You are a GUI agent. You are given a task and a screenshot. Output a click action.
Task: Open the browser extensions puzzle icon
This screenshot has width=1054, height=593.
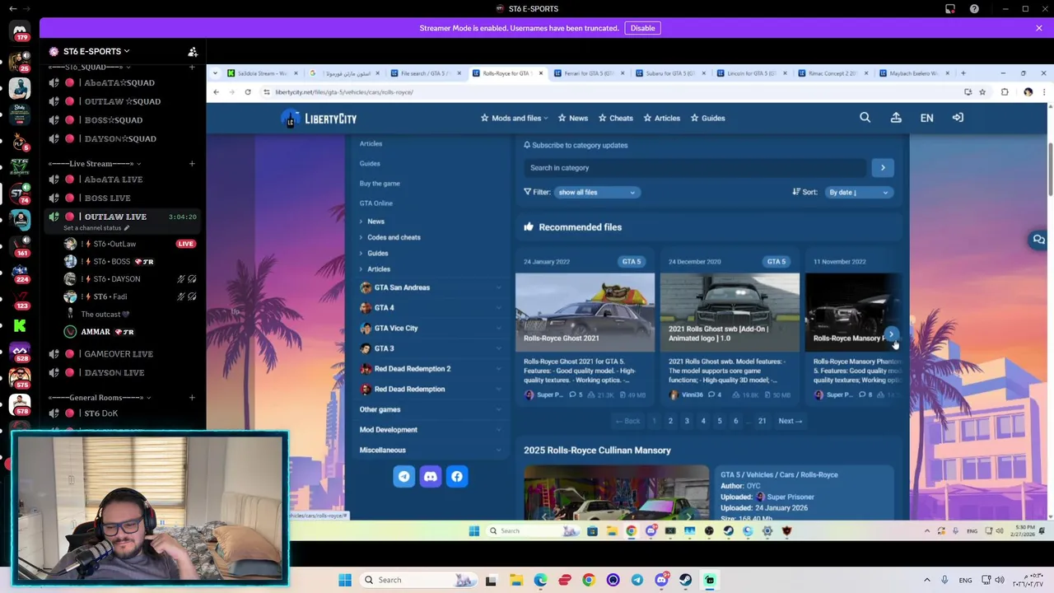click(x=1005, y=92)
